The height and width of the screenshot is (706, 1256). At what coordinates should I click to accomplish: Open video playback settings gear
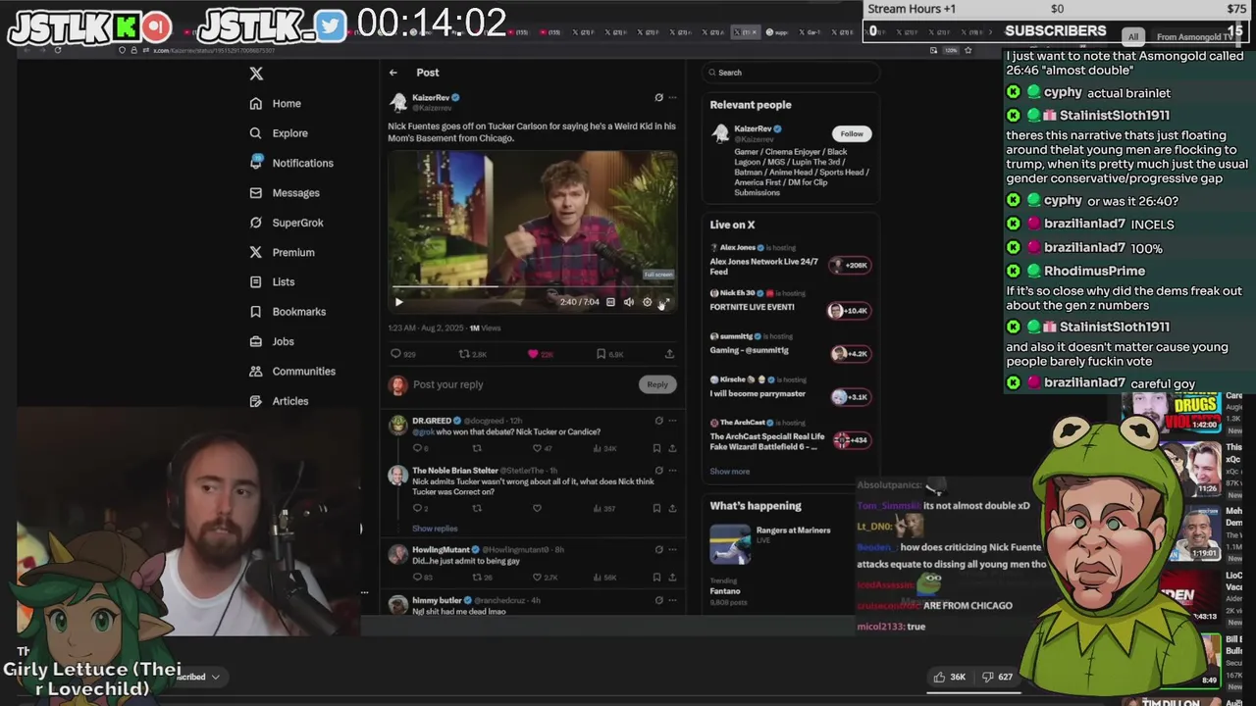[647, 302]
